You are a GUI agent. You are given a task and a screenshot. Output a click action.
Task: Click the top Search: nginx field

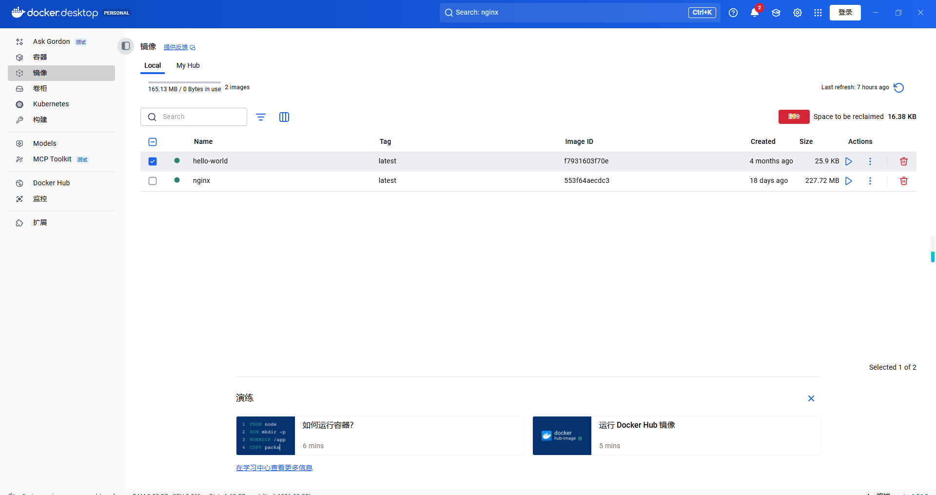point(580,13)
